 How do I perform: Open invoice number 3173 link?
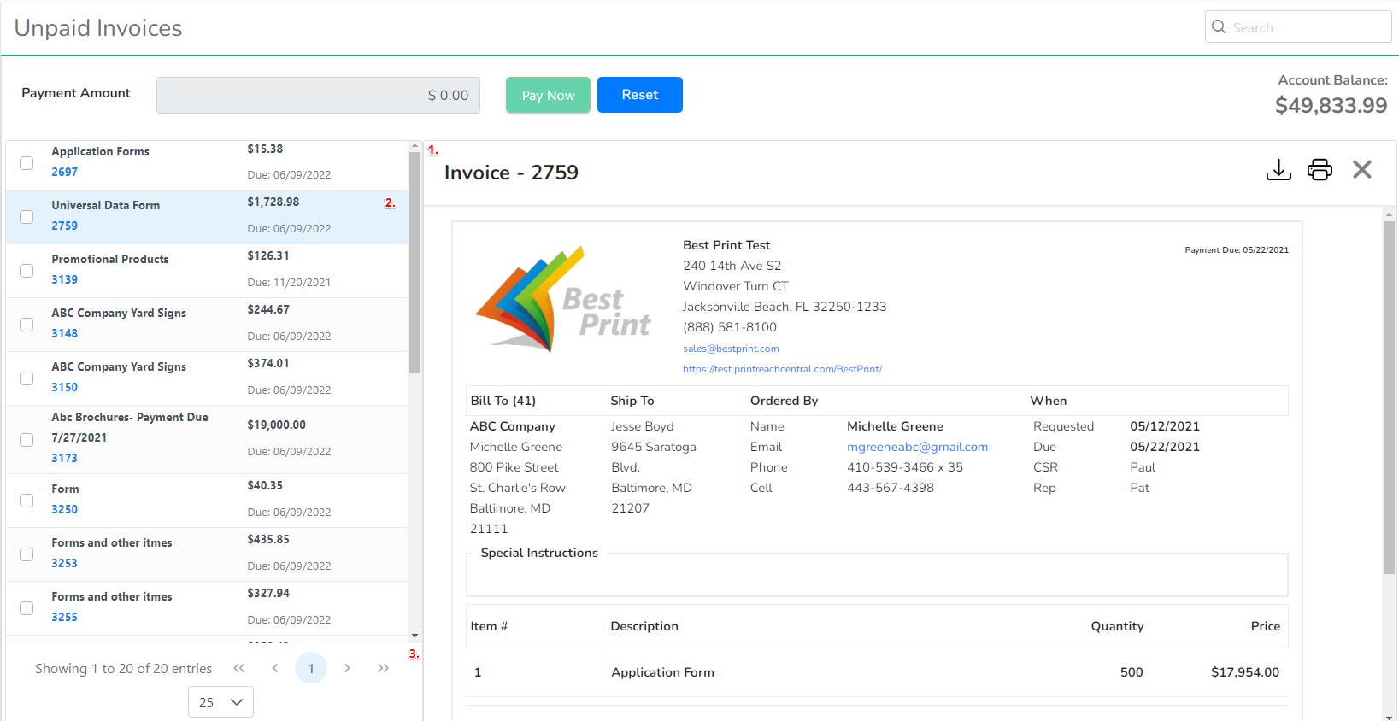[64, 458]
